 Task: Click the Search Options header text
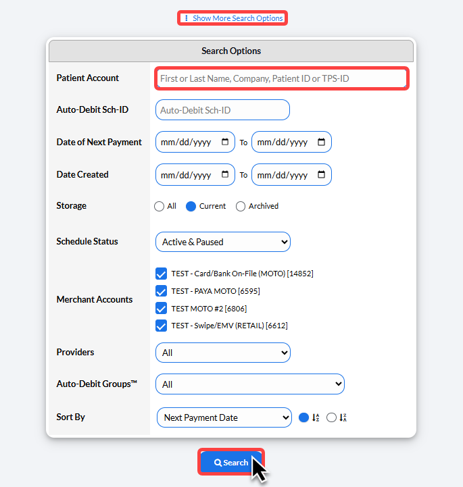click(x=231, y=51)
